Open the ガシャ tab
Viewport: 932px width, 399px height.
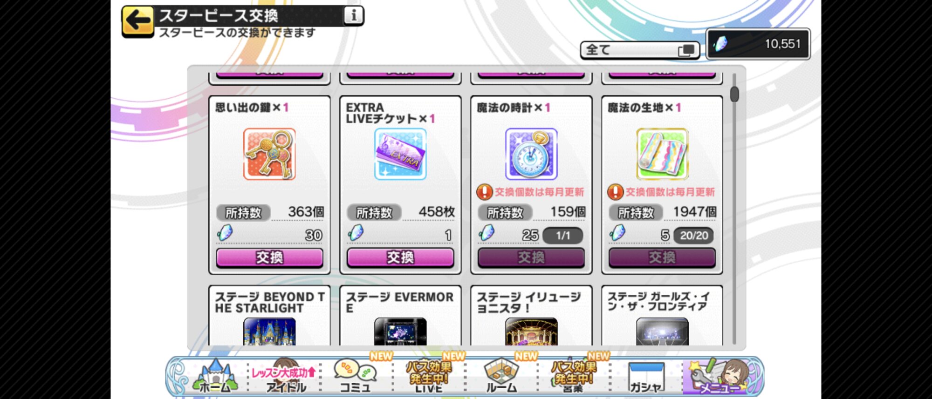pyautogui.click(x=646, y=376)
